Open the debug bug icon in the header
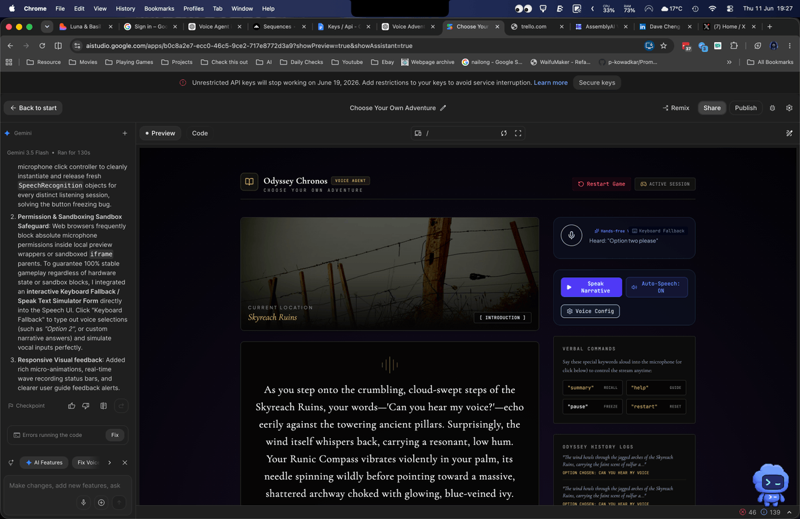 (773, 108)
